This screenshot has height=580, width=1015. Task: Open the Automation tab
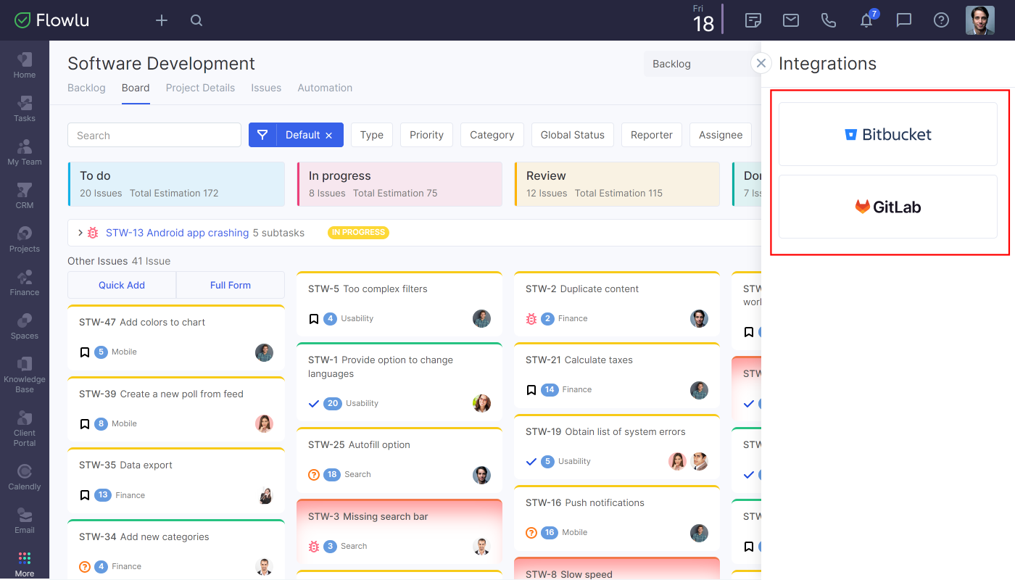click(325, 88)
